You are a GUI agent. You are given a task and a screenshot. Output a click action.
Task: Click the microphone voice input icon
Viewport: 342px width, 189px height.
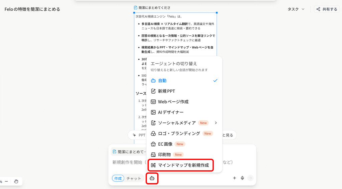coord(242,178)
